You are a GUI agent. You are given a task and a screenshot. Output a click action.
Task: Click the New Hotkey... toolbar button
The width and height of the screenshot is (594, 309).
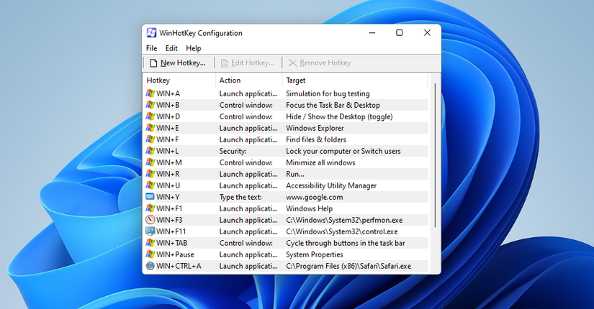[x=179, y=63]
